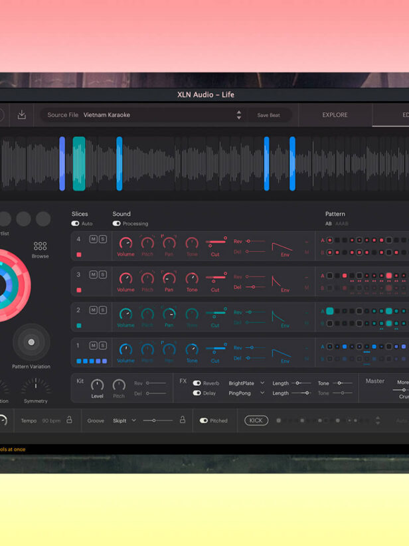
Task: Open the SkipIt groove dropdown
Action: pyautogui.click(x=124, y=420)
